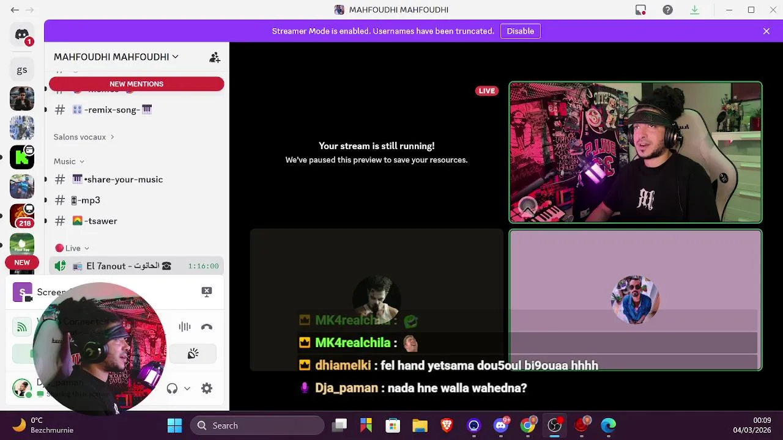Click the purple screen share app icon
This screenshot has width=783, height=440.
point(23,293)
